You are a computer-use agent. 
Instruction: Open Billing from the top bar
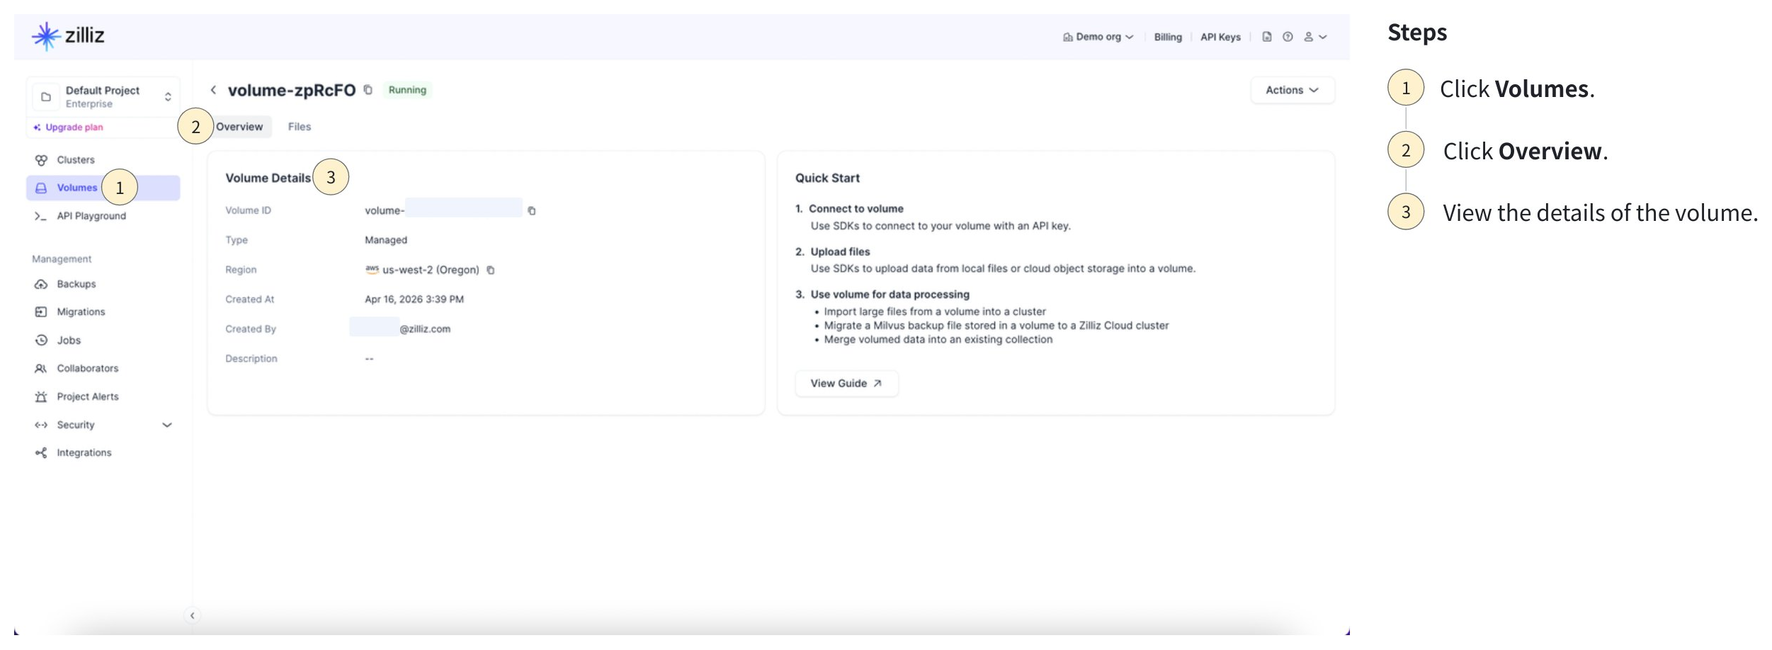[x=1168, y=37]
